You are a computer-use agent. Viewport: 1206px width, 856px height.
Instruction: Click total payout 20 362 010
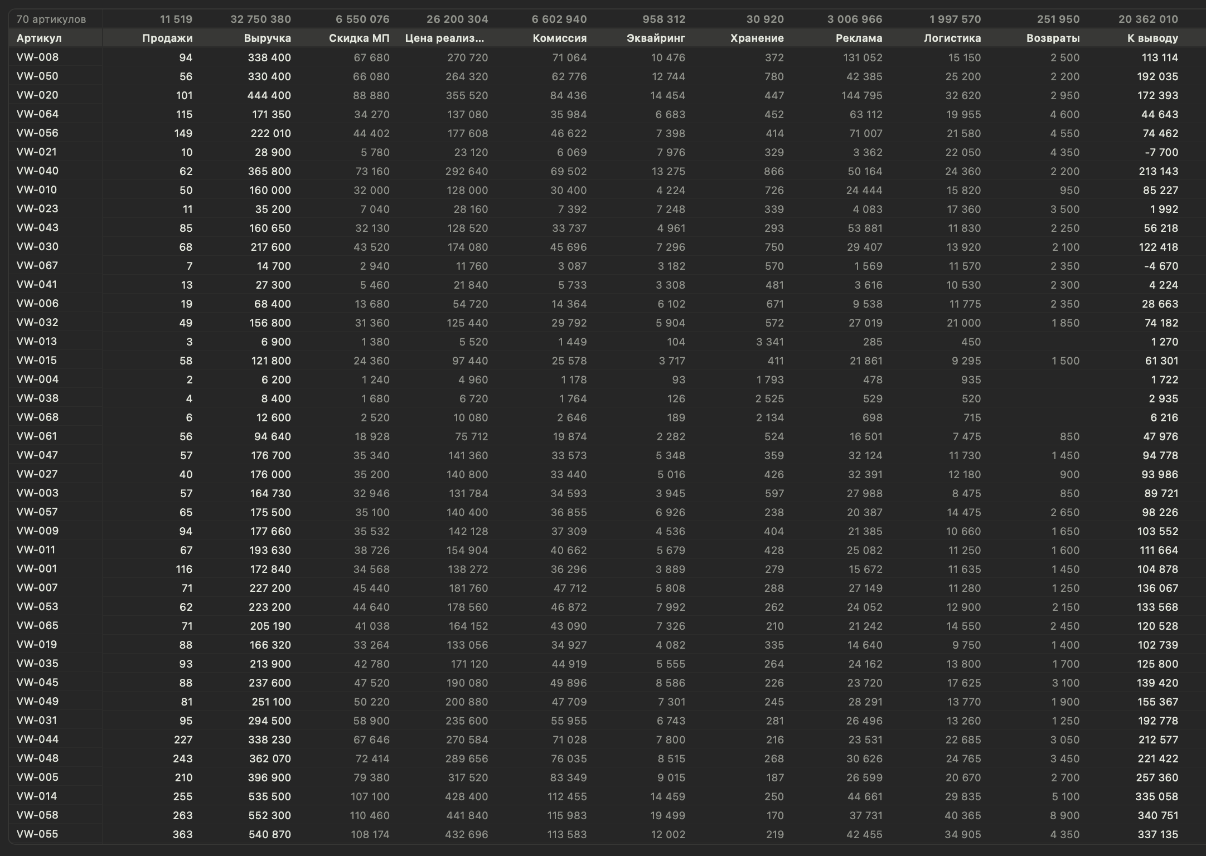[x=1148, y=20]
